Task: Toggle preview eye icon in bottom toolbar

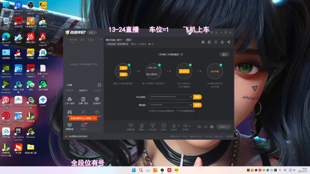Action: point(206,127)
